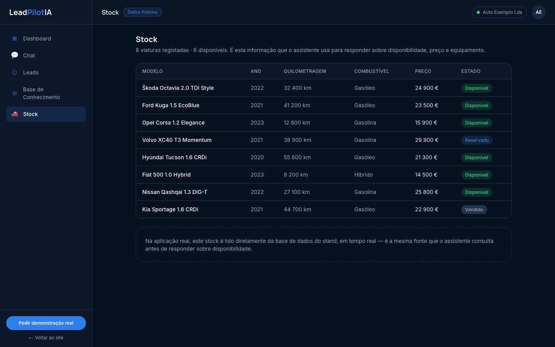Click the QUILOMETRAGEM column header
Screen dimensions: 555x347
305,71
